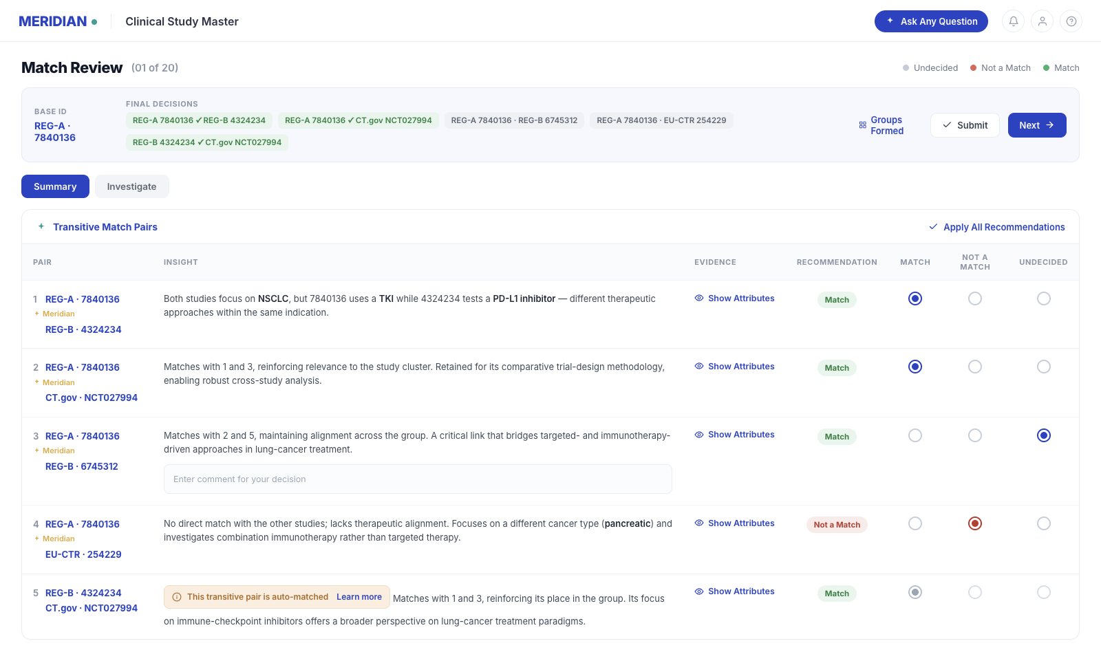
Task: Select Undecided radio for pair 2
Action: [x=1044, y=367]
